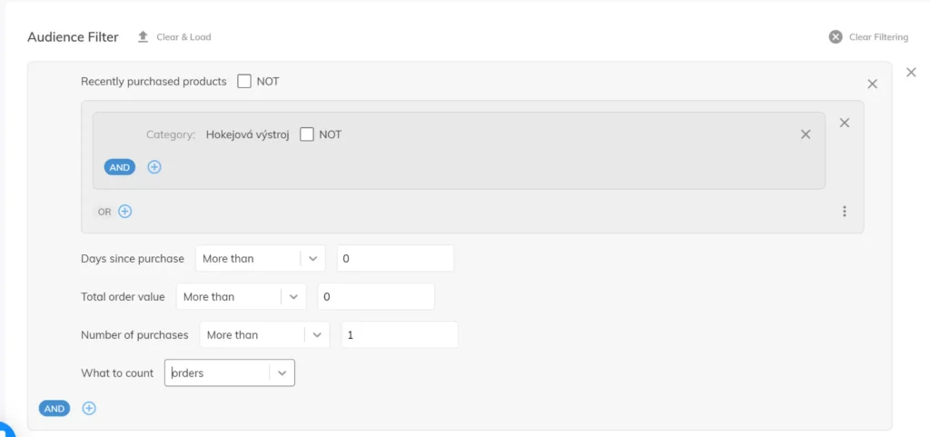The height and width of the screenshot is (437, 930).
Task: Open the three-dots options menu
Action: (844, 212)
